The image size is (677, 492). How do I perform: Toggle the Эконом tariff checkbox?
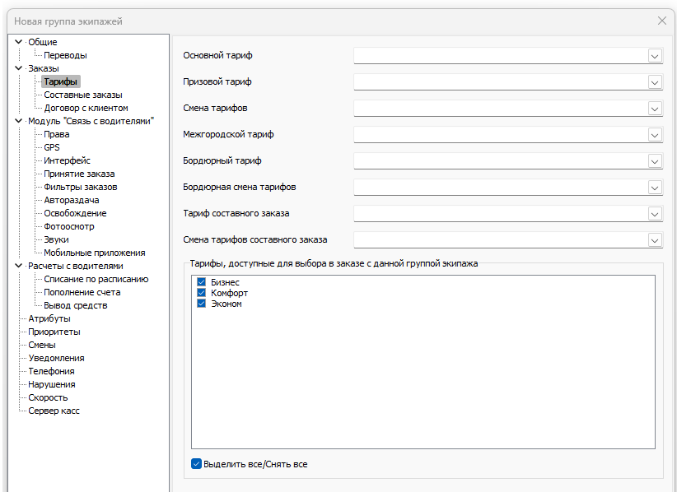point(201,304)
